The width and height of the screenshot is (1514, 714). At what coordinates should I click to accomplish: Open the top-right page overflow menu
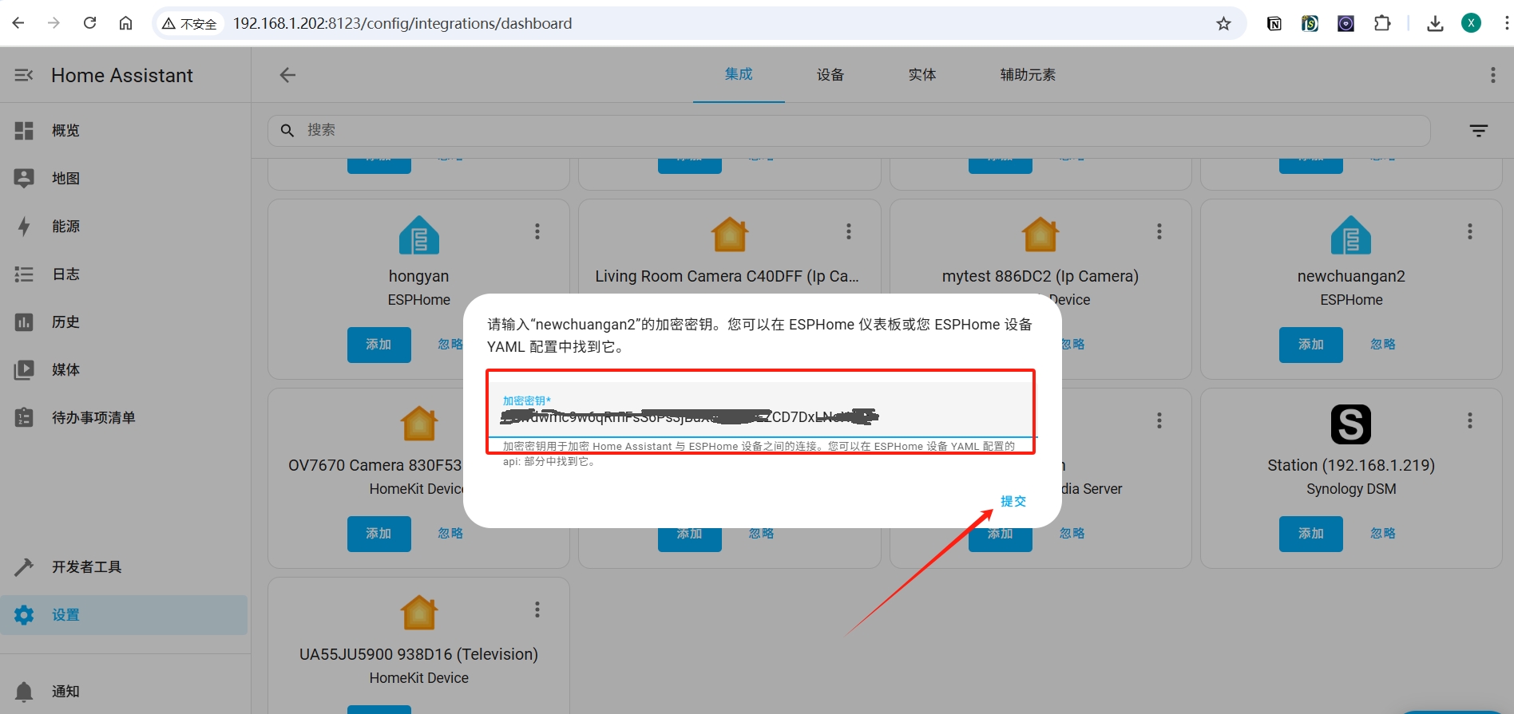tap(1492, 75)
